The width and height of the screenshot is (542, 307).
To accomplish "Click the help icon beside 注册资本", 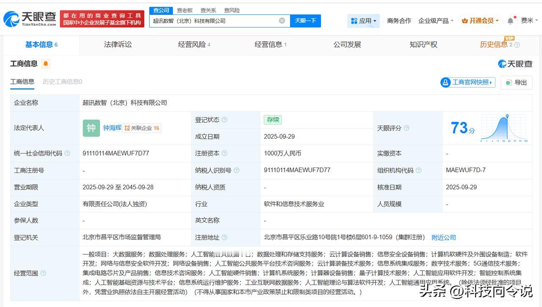I will (224, 153).
